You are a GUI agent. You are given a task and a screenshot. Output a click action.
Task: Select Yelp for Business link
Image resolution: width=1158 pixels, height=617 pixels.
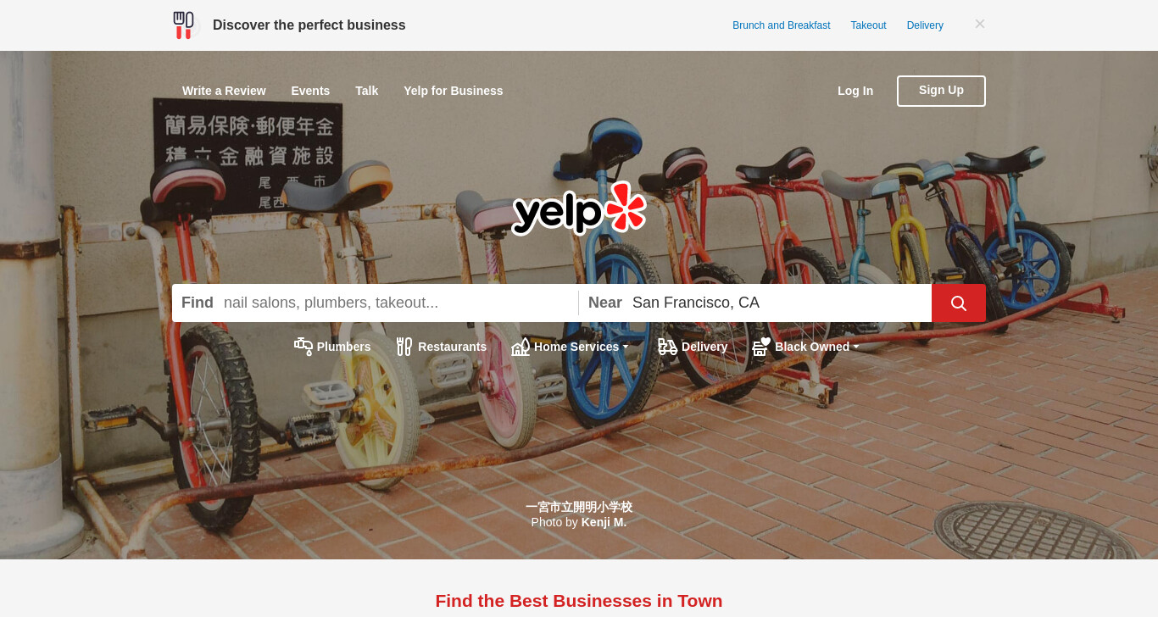[454, 91]
